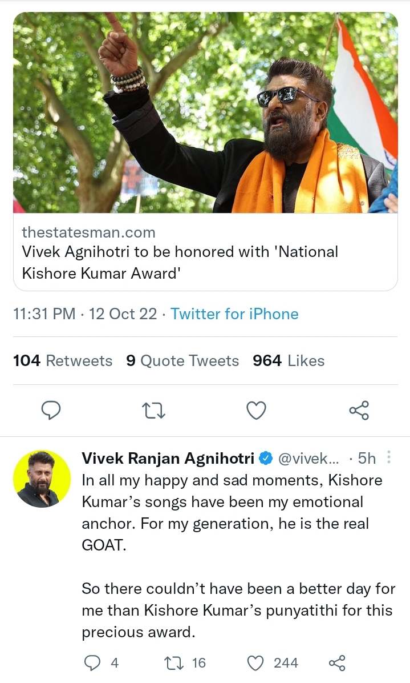Click Twitter for iPhone source link
Screen dimensions: 410x683
pos(234,314)
